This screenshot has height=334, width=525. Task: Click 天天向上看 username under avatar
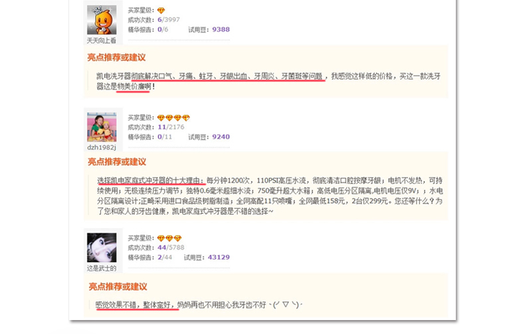102,41
